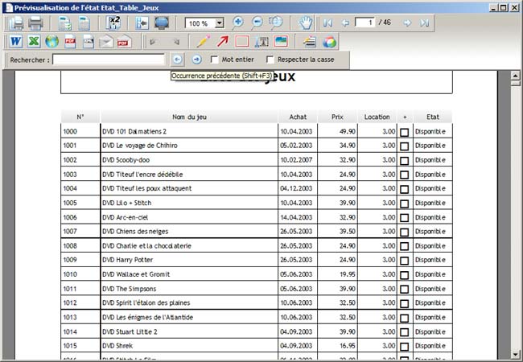Go to the next page arrow
The height and width of the screenshot is (362, 523).
[407, 23]
